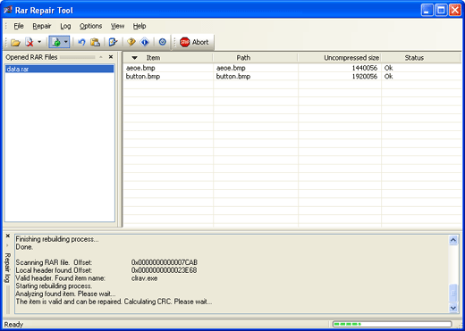The height and width of the screenshot is (331, 465).
Task: Click the log offset value 0x0000000000023E68
Action: (x=164, y=270)
